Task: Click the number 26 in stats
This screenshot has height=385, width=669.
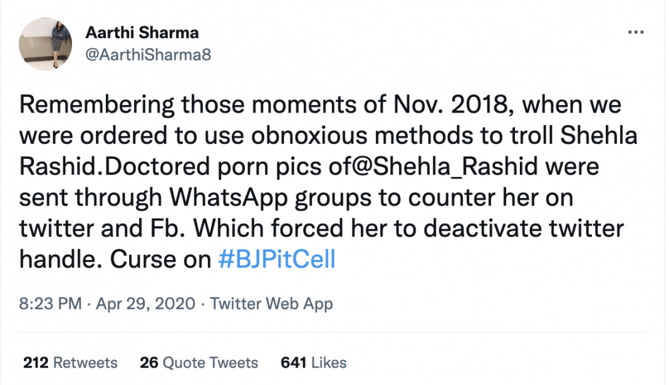Action: pos(149,362)
